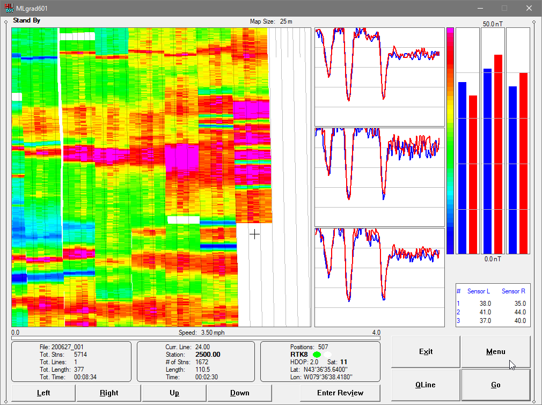Click the middle sensor trace graph
Image resolution: width=542 pixels, height=405 pixels.
pyautogui.click(x=379, y=177)
